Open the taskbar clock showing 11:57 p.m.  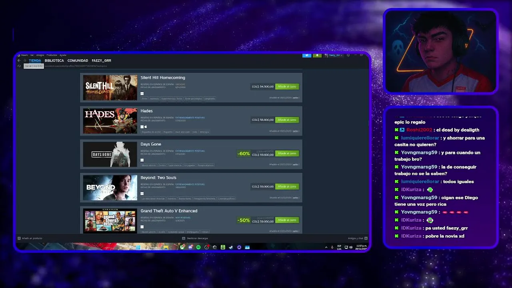362,247
